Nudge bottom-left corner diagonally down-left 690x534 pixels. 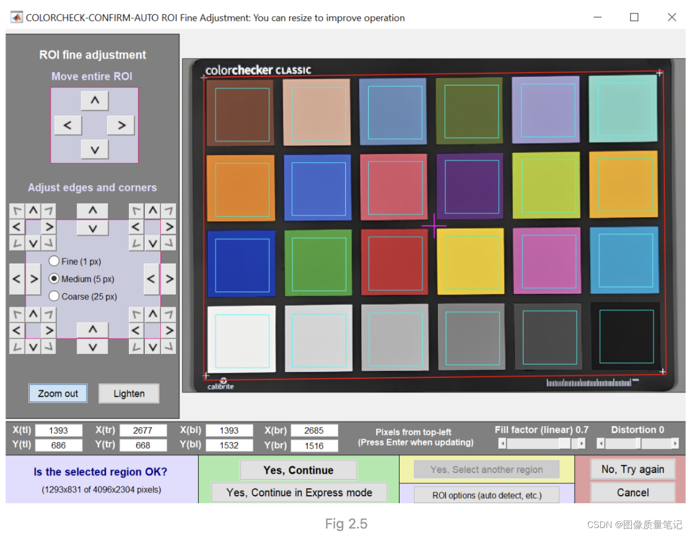click(17, 346)
